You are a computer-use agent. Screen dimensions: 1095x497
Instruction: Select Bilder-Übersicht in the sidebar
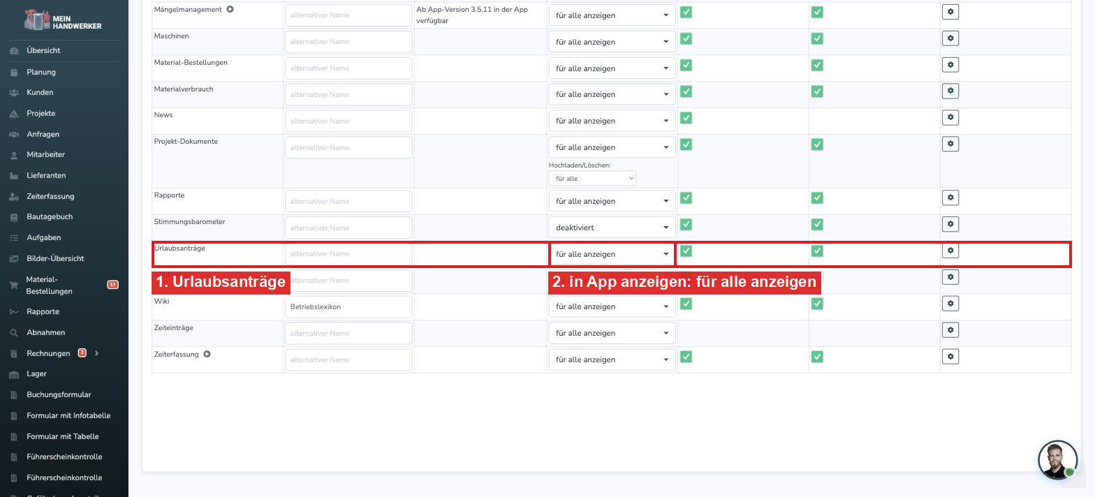tap(55, 258)
